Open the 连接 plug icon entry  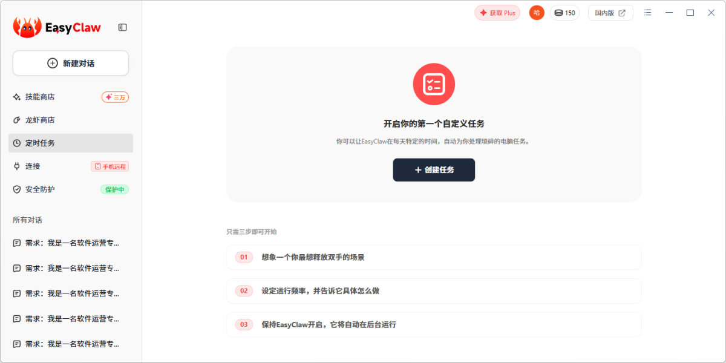point(17,166)
